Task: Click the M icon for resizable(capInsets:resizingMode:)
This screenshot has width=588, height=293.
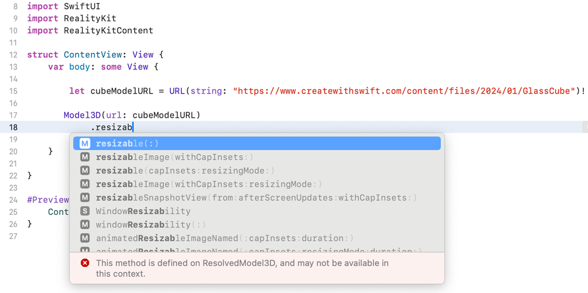Action: click(85, 171)
